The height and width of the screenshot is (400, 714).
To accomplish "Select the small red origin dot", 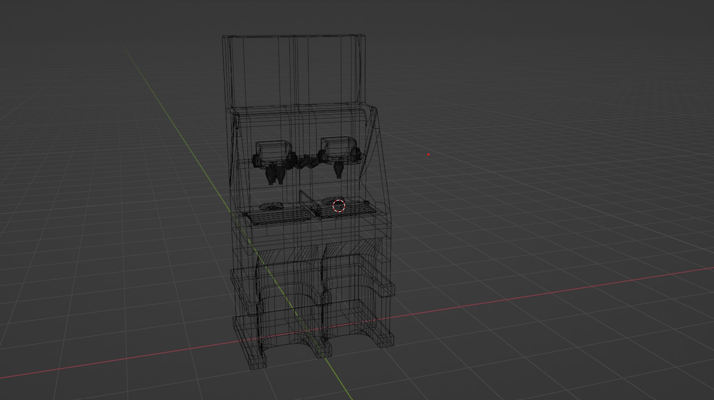I will tap(428, 154).
